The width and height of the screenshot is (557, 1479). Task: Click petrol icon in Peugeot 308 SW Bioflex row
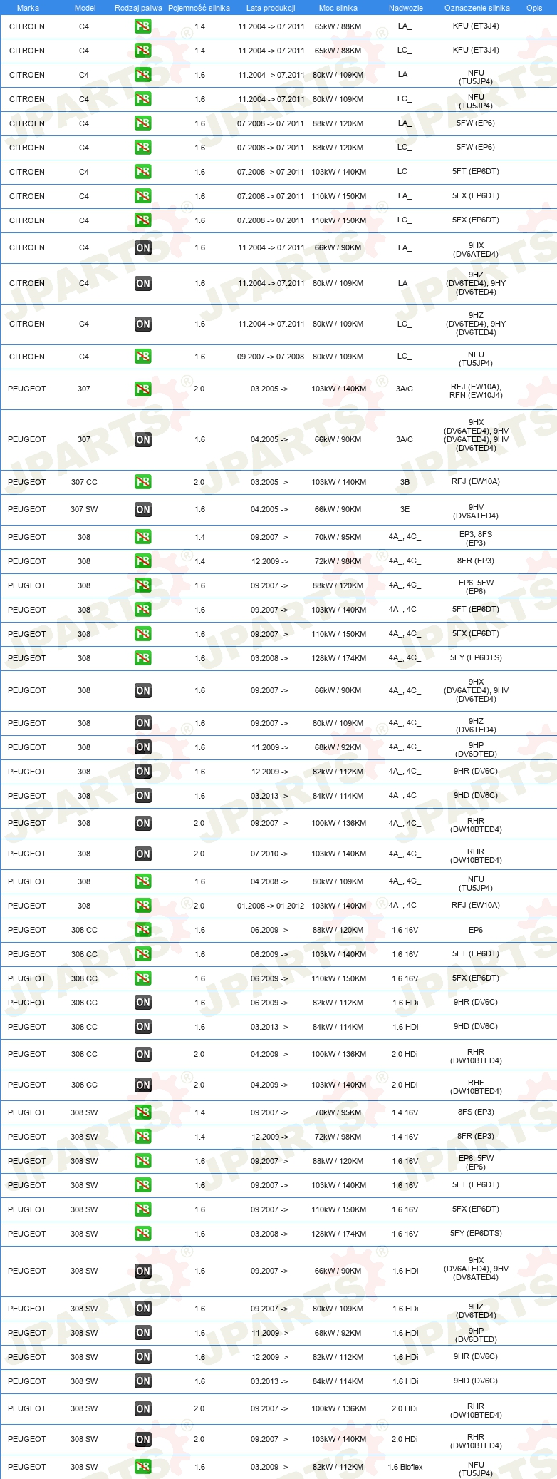(x=143, y=1468)
